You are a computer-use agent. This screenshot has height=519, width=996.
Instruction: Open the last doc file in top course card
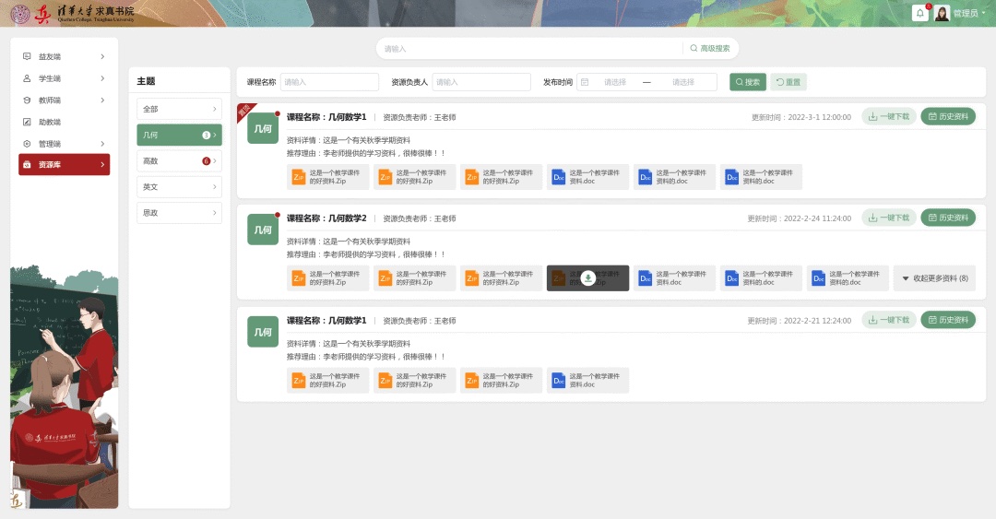(761, 177)
